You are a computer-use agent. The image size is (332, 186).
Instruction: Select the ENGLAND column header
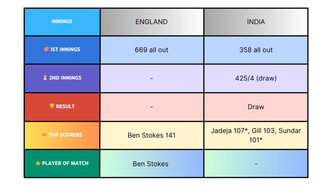152,22
